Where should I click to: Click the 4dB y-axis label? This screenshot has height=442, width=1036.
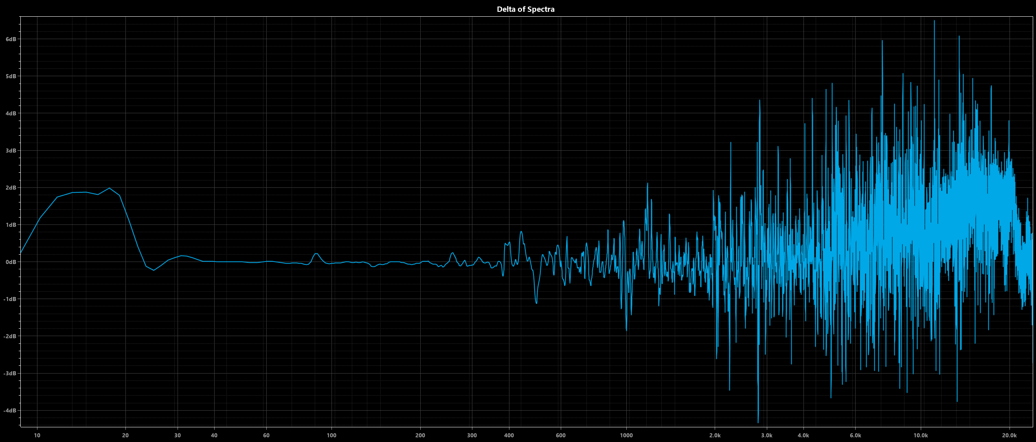(11, 113)
